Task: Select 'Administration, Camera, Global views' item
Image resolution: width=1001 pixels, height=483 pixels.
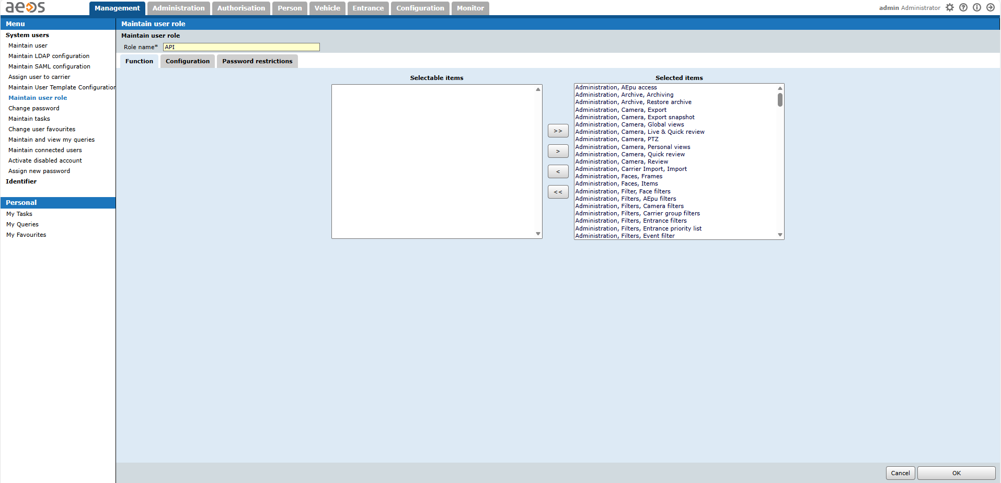Action: 630,124
